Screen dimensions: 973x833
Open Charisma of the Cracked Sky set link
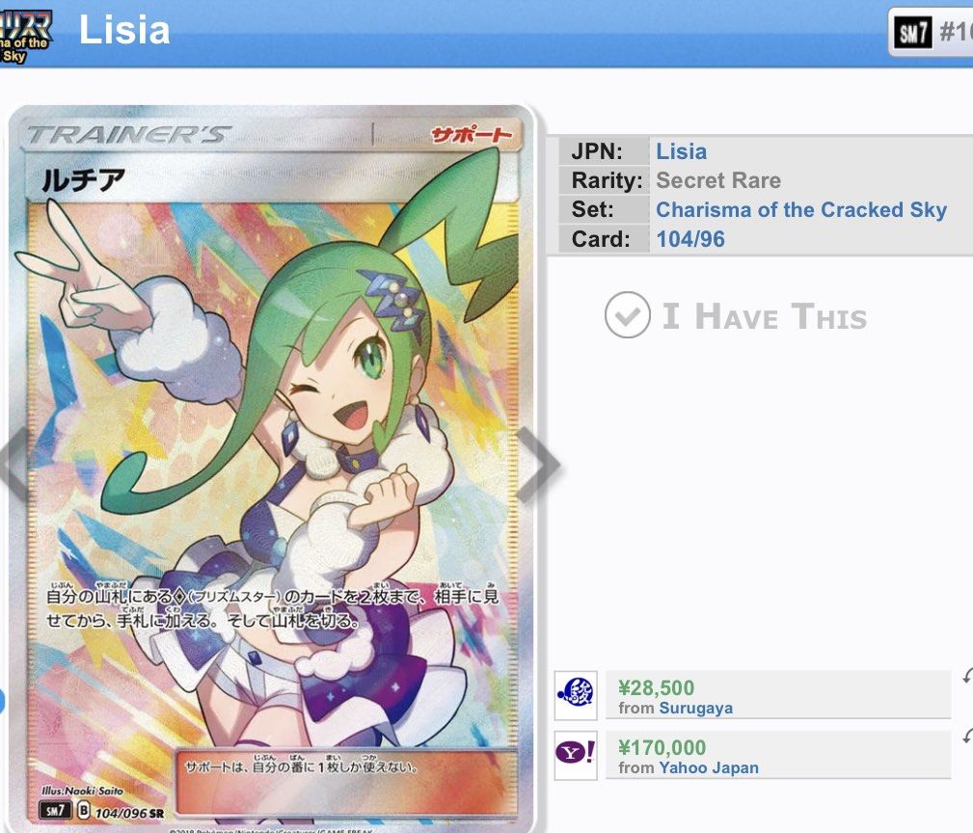(801, 209)
